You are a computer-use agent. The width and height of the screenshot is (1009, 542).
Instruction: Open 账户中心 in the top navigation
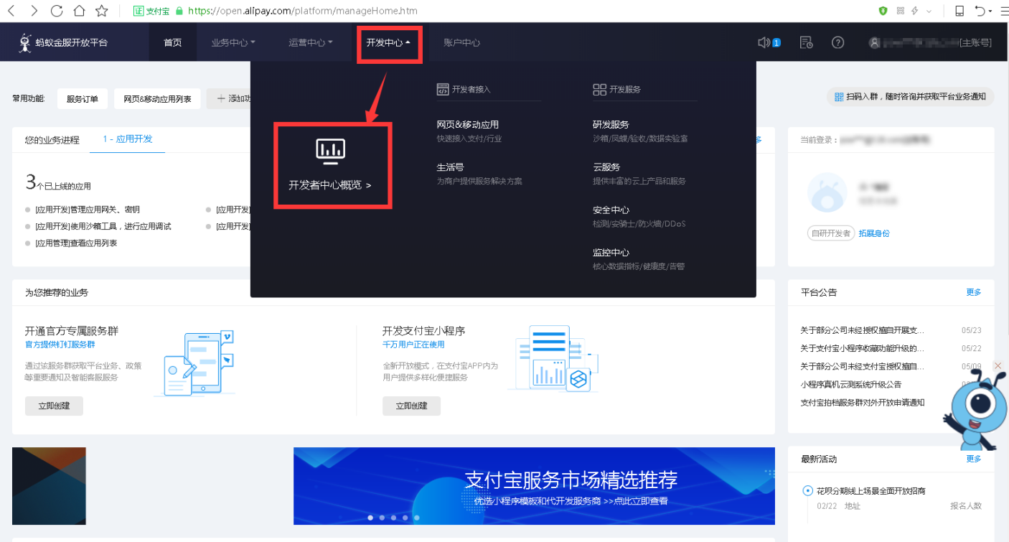point(462,42)
